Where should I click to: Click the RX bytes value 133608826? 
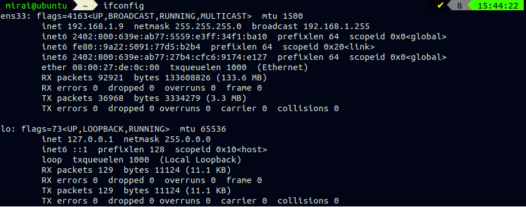pyautogui.click(x=188, y=78)
